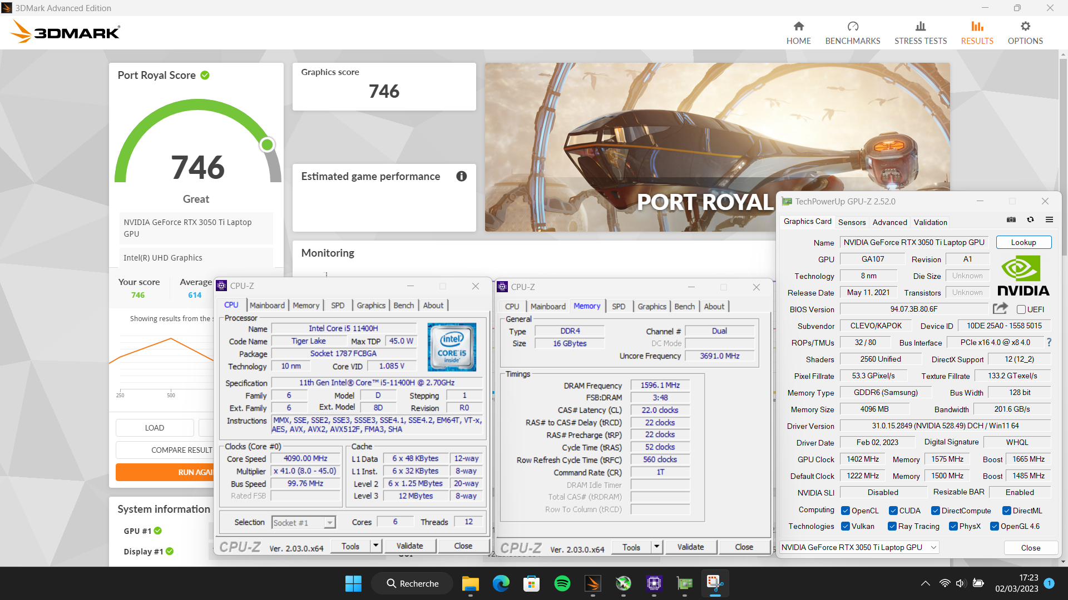Screen dimensions: 1068x600
Task: Click COMPARE RESULT button in 3DMark
Action: coord(182,450)
